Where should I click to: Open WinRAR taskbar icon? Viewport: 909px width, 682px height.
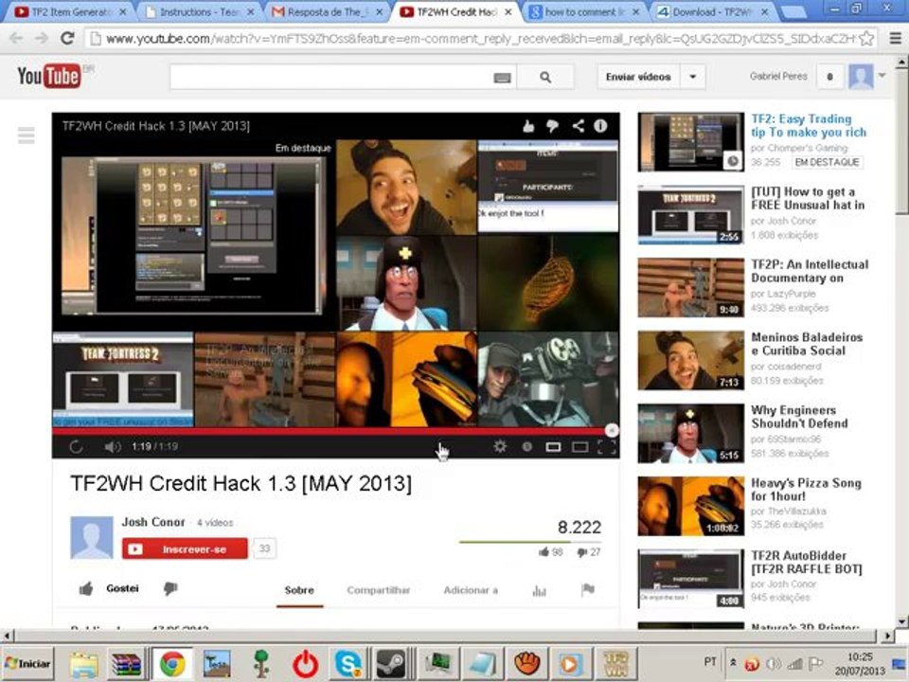point(127,664)
